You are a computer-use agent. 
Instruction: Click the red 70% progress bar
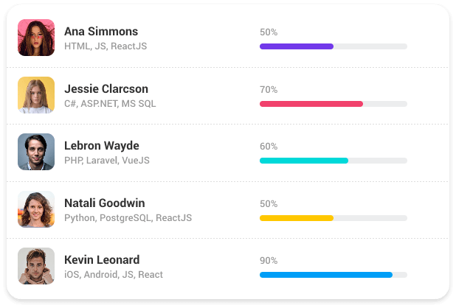pos(334,104)
